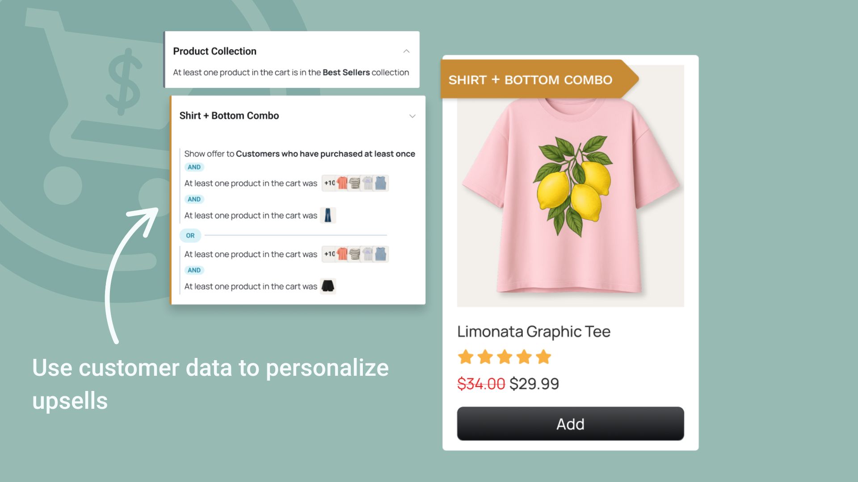Click the blue jeans product thumbnail

(328, 215)
